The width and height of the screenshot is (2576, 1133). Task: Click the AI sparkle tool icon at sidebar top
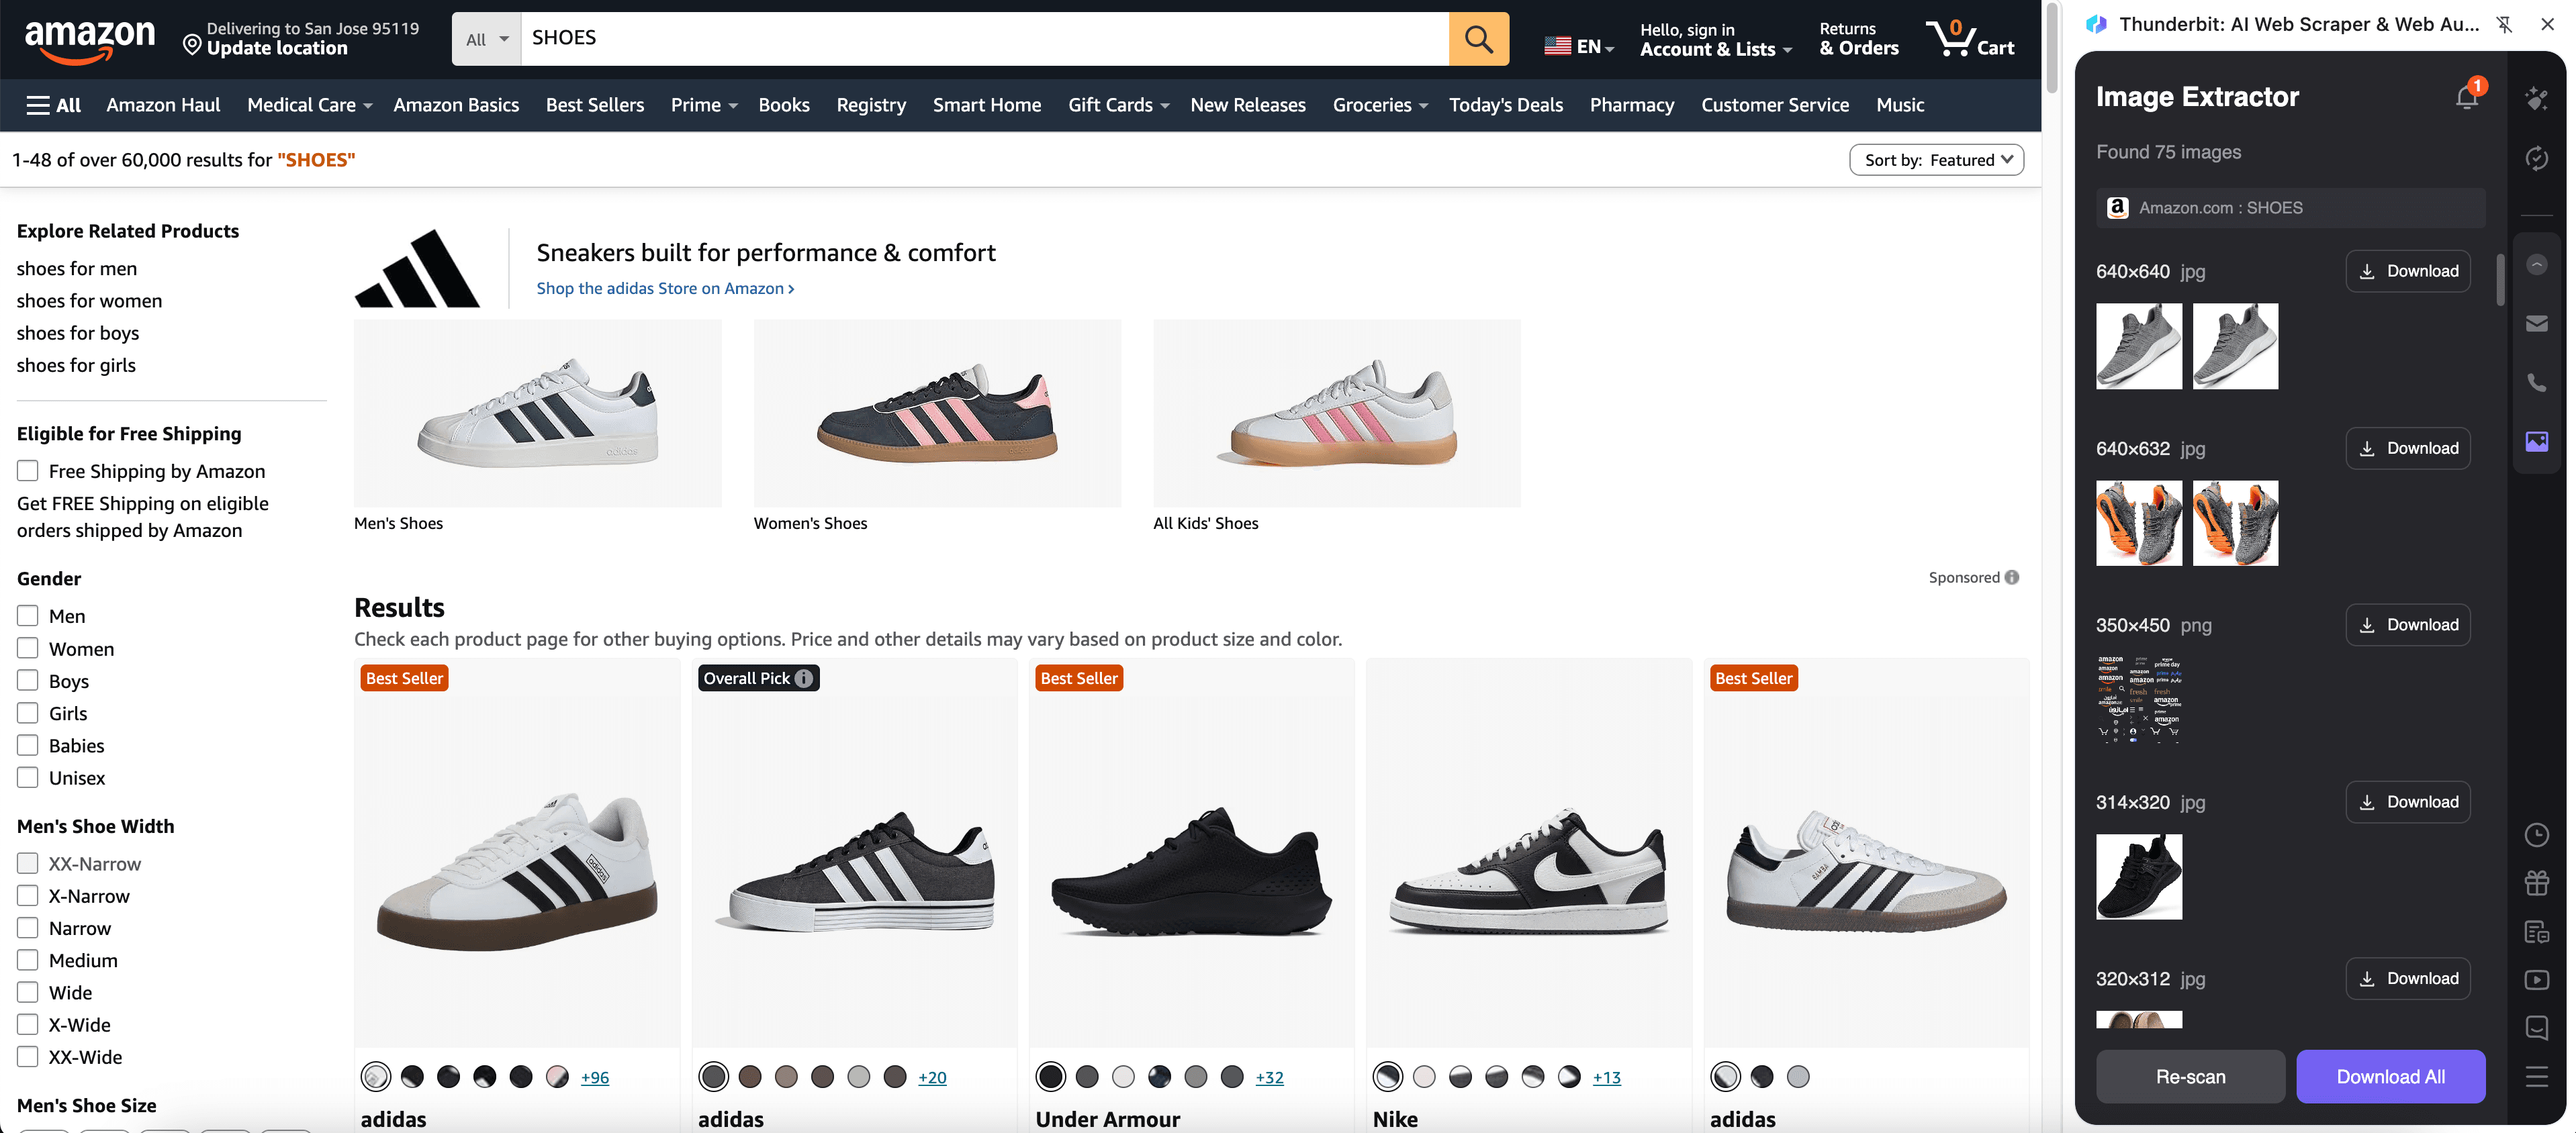point(2537,99)
